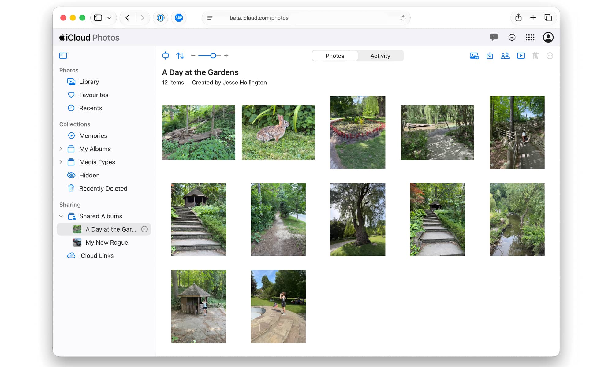Click the iCloud Photos logo link
Image resolution: width=612 pixels, height=367 pixels.
tap(89, 37)
